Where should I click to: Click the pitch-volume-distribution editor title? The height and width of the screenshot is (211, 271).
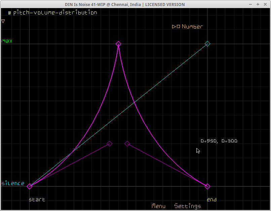tap(55, 13)
